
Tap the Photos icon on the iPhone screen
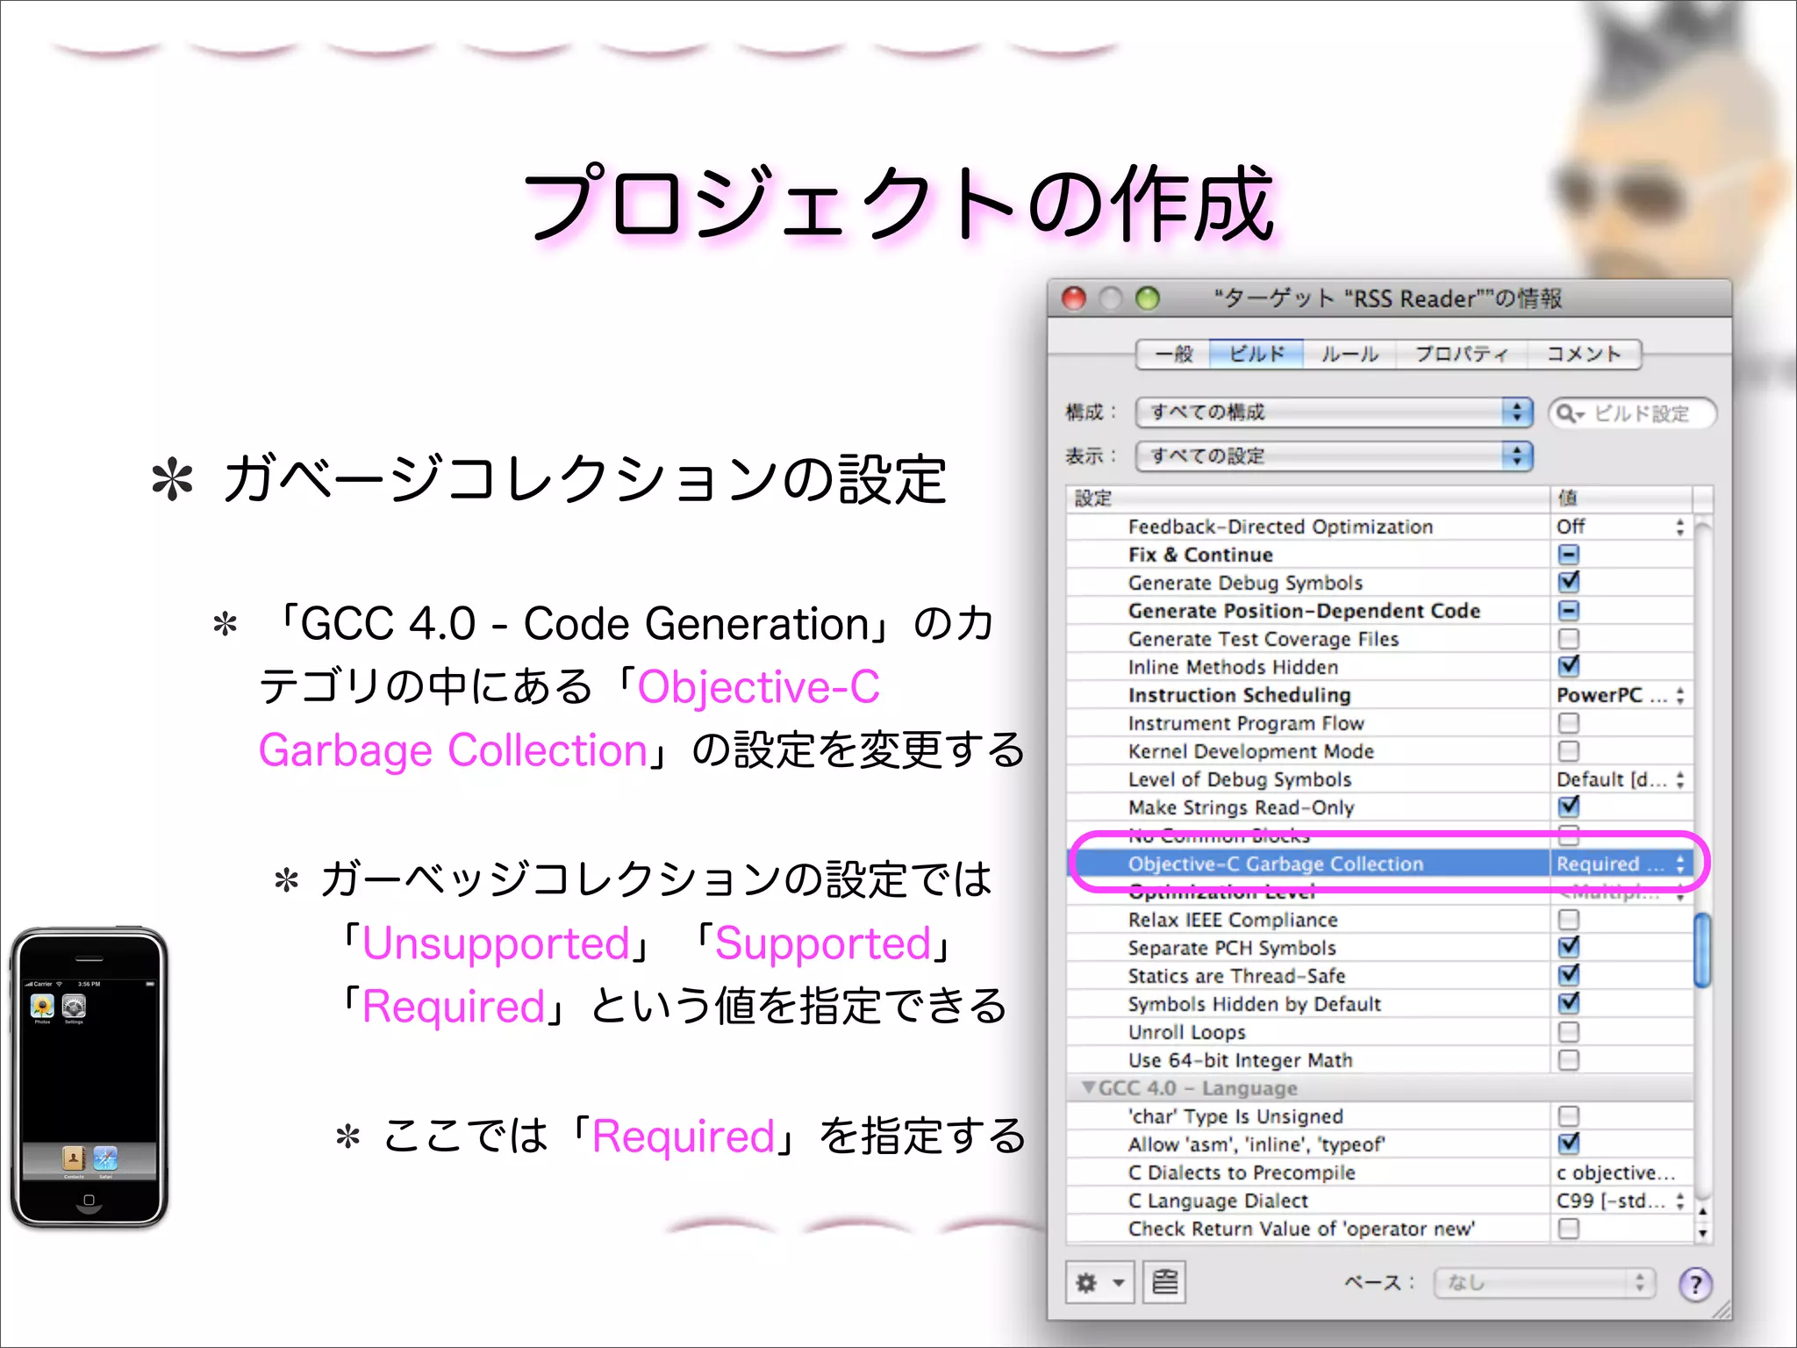(42, 1006)
